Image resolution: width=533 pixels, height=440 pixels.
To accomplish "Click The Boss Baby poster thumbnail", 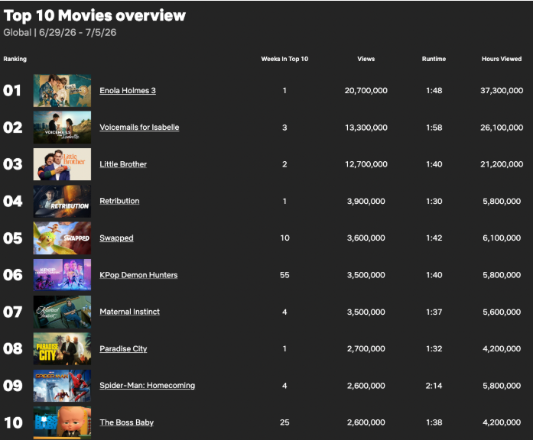I will pos(62,422).
